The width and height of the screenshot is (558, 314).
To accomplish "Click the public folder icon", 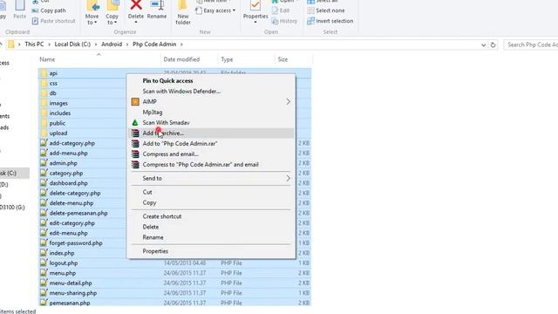I will tap(44, 123).
